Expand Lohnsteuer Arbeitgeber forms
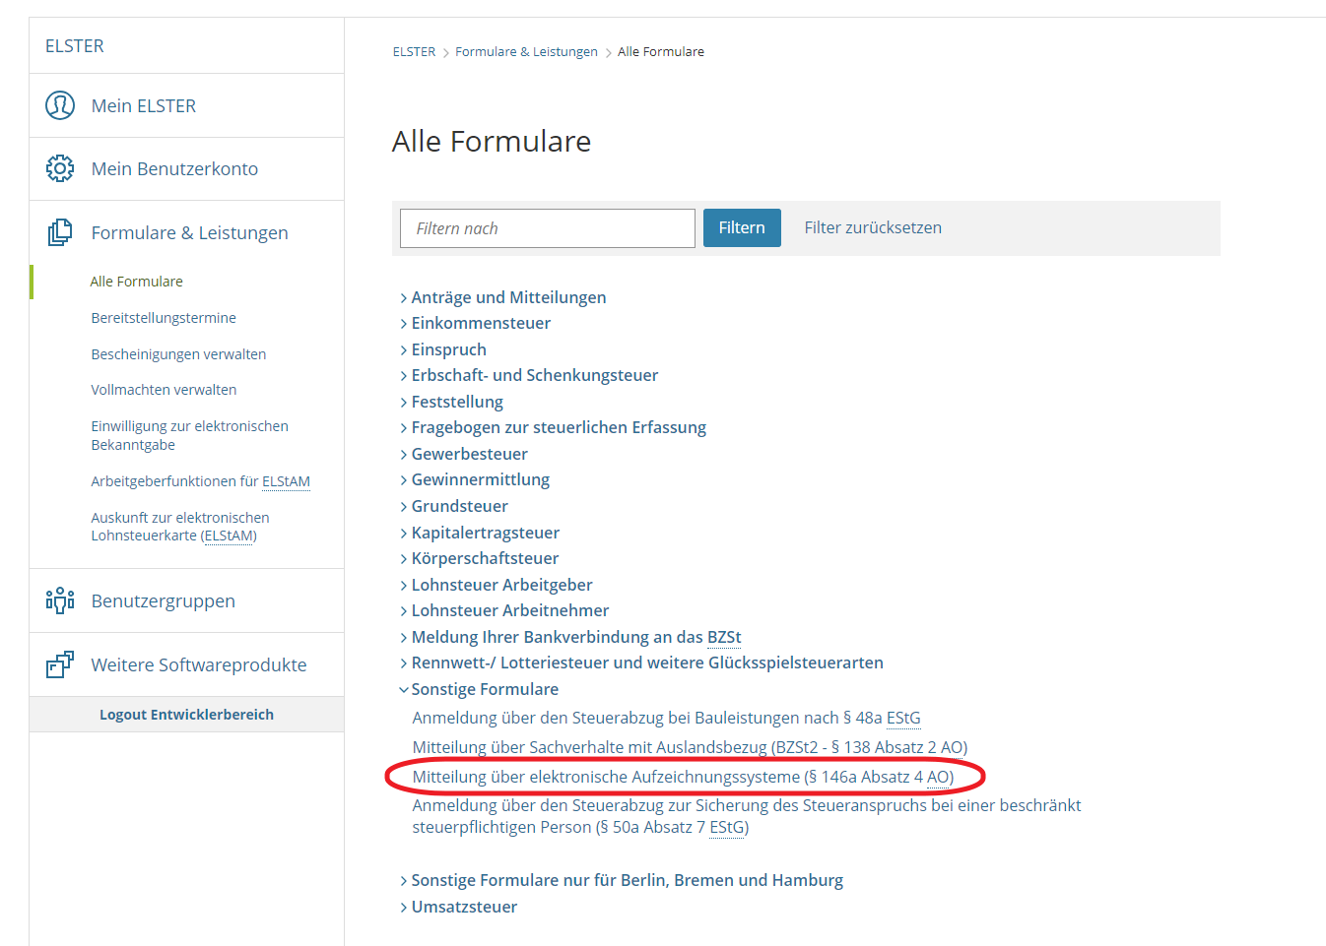This screenshot has height=946, width=1326. [x=496, y=585]
